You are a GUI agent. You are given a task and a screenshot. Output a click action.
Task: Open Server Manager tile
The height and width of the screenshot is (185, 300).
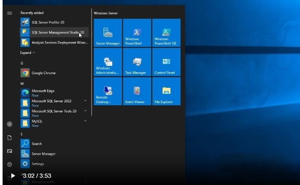click(x=108, y=33)
